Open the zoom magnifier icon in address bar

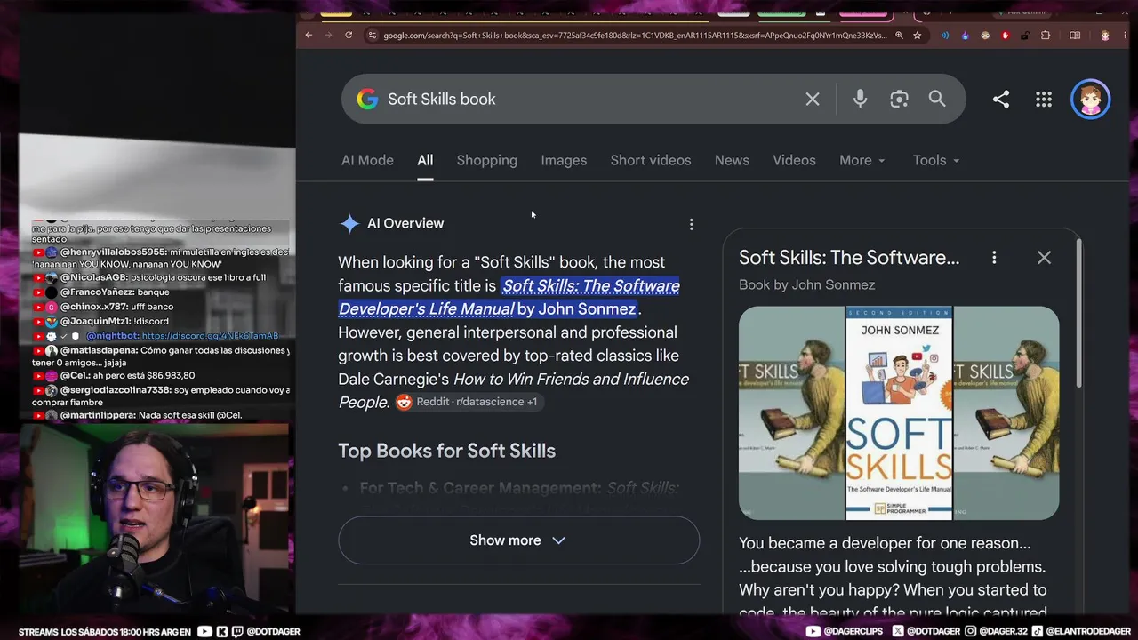pos(899,36)
